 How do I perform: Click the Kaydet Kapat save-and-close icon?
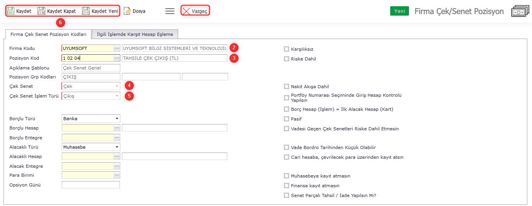pyautogui.click(x=41, y=11)
